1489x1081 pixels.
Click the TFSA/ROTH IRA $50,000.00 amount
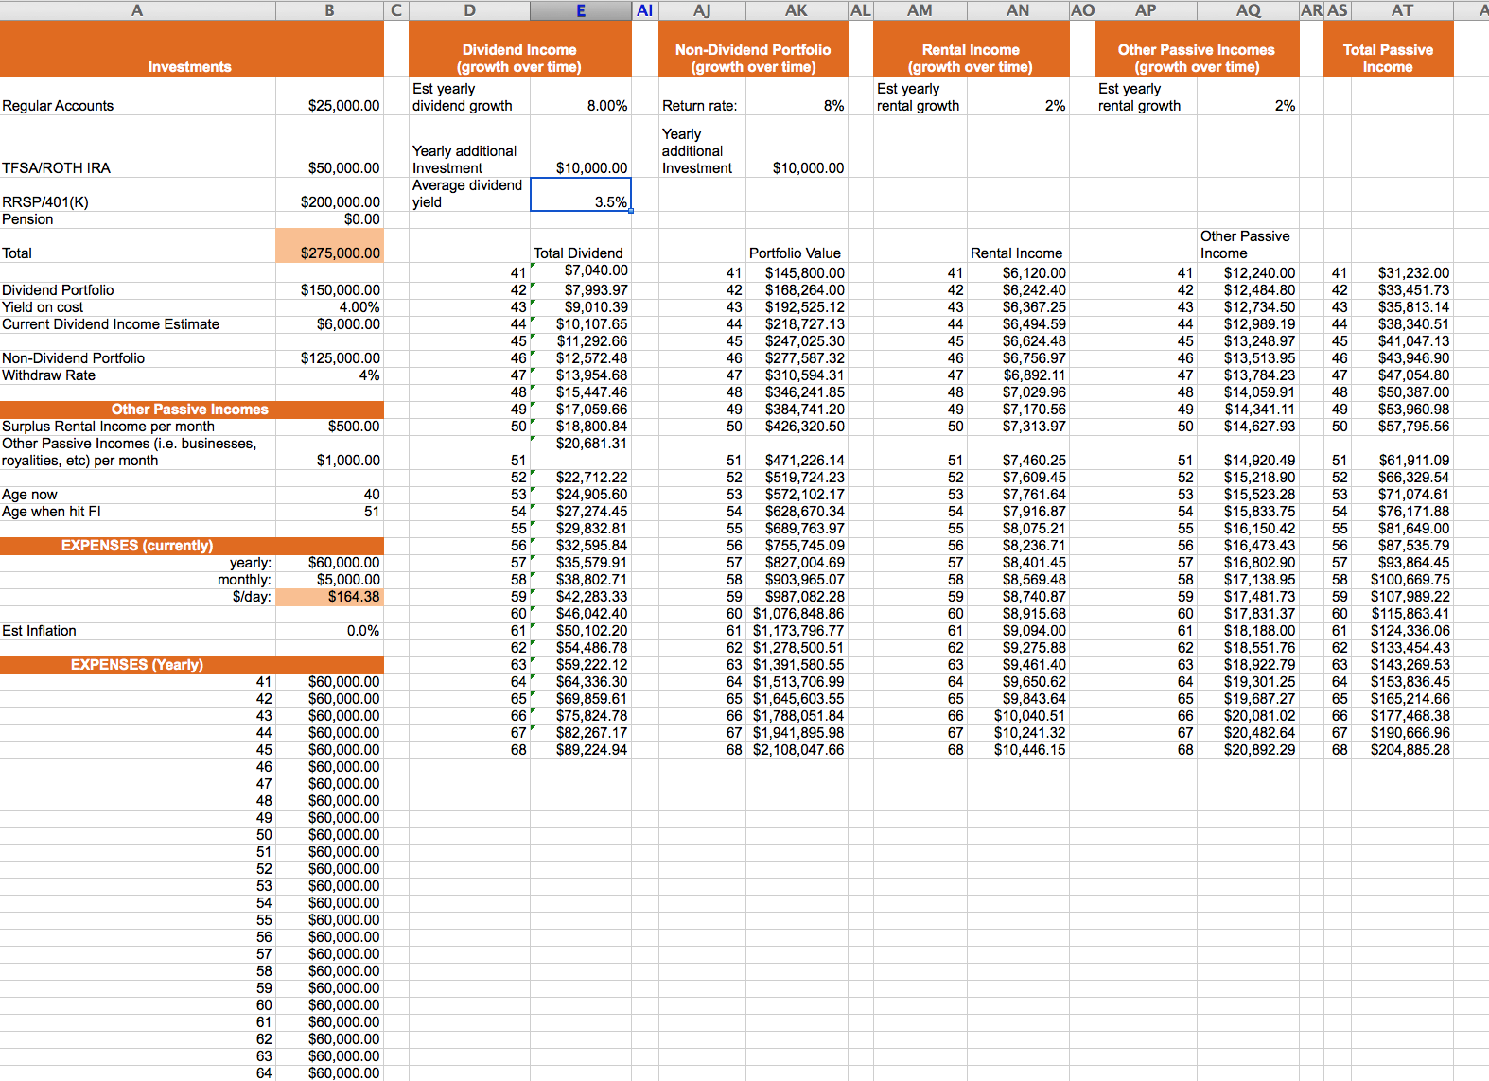click(329, 167)
